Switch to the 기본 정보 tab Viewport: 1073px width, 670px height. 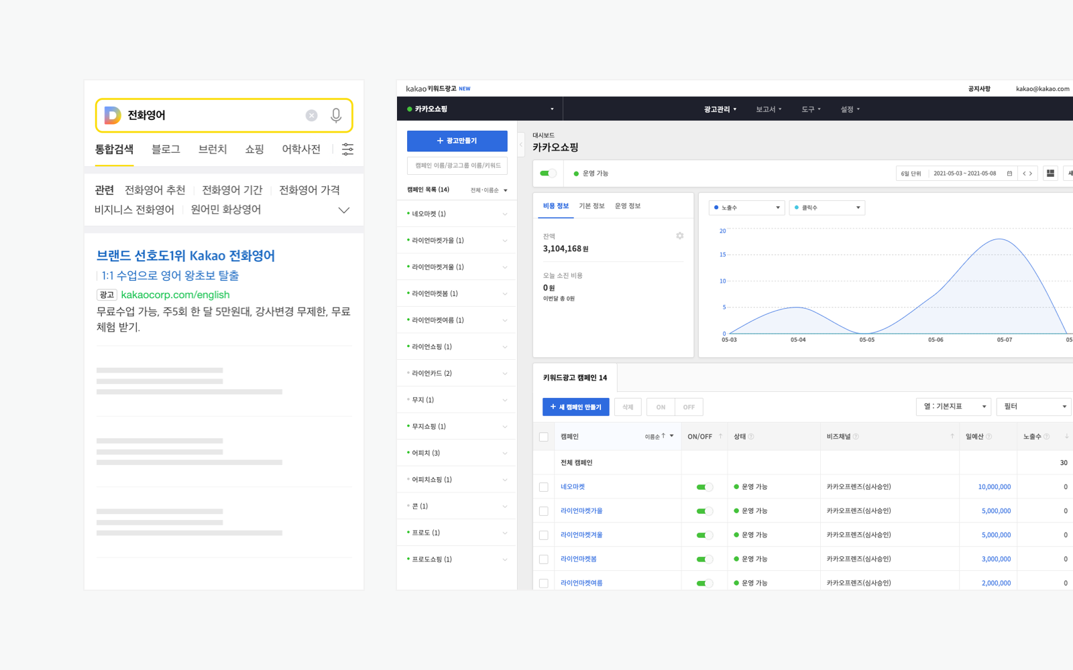tap(591, 206)
